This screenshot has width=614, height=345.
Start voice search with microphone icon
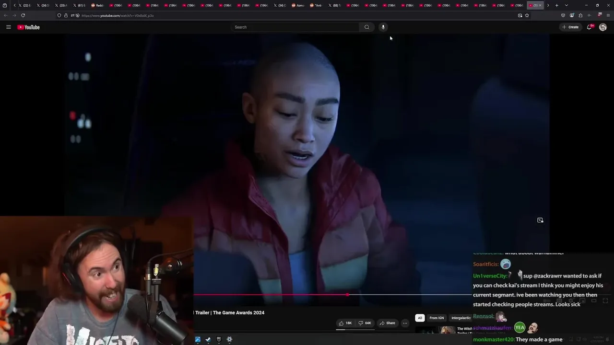[383, 27]
